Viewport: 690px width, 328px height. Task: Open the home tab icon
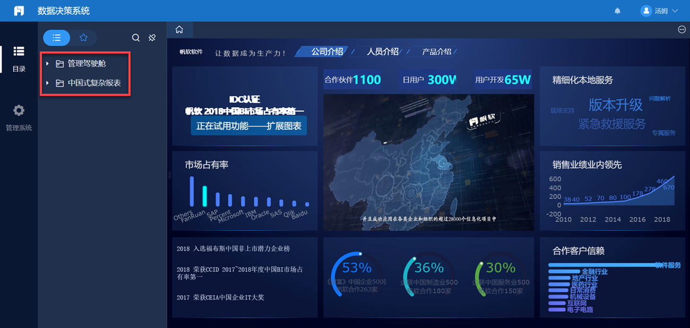[179, 30]
